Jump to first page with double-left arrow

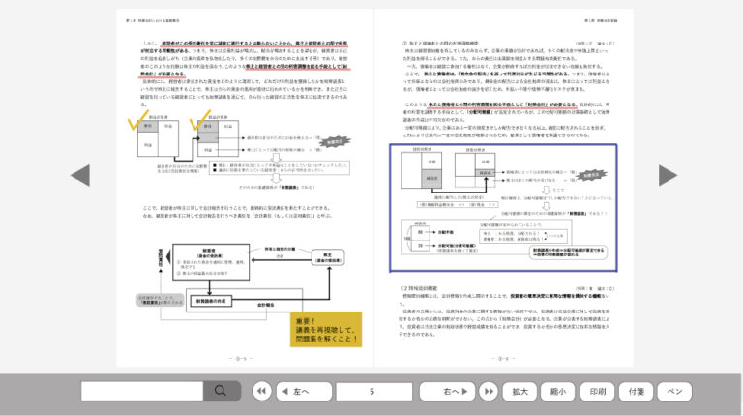[x=261, y=391]
